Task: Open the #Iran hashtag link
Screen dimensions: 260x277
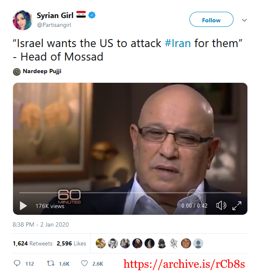Action: tap(178, 43)
